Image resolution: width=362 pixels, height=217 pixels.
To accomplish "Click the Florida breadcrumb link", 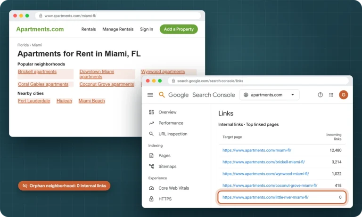I will (23, 45).
